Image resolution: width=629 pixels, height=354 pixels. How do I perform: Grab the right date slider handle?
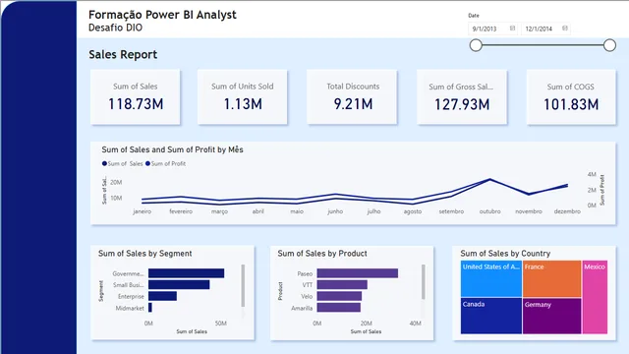click(x=609, y=45)
